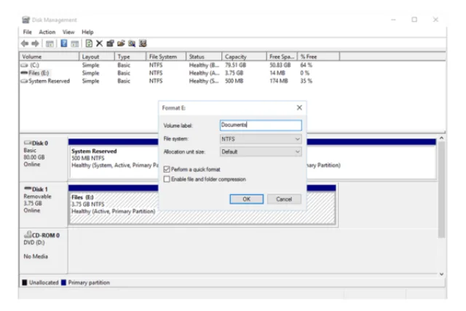This screenshot has height=311, width=466.
Task: Confirm format with OK button
Action: click(x=246, y=200)
